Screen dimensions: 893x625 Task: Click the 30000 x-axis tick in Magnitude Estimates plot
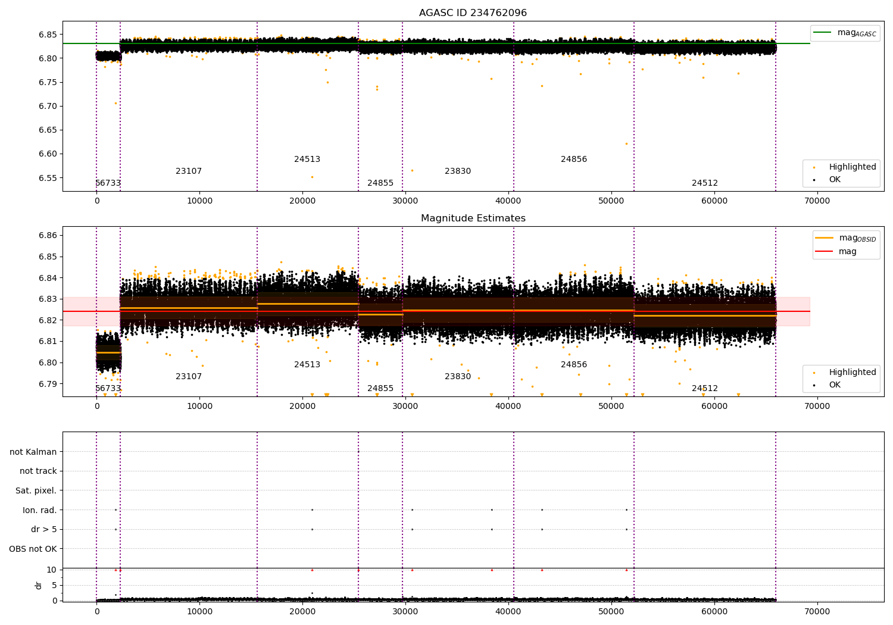pyautogui.click(x=405, y=407)
